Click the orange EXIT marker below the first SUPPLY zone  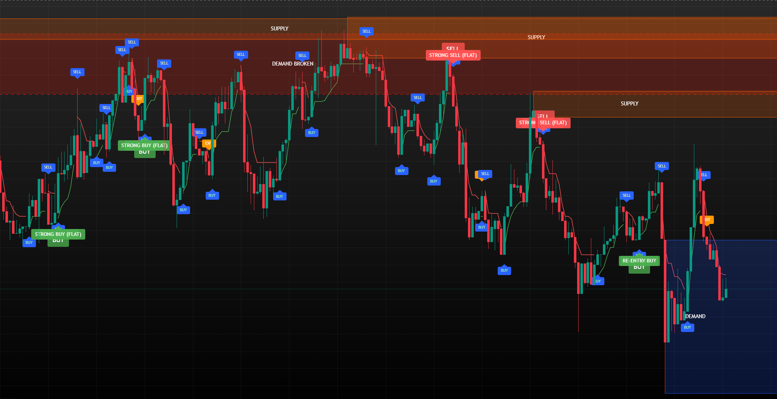pyautogui.click(x=139, y=99)
